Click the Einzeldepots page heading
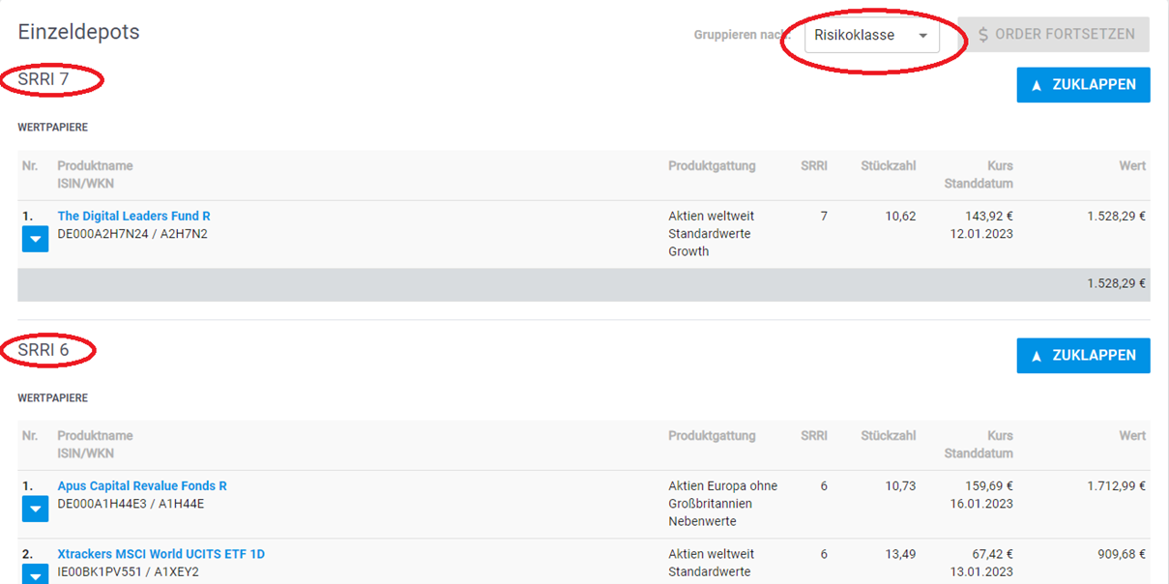Image resolution: width=1169 pixels, height=584 pixels. click(78, 32)
